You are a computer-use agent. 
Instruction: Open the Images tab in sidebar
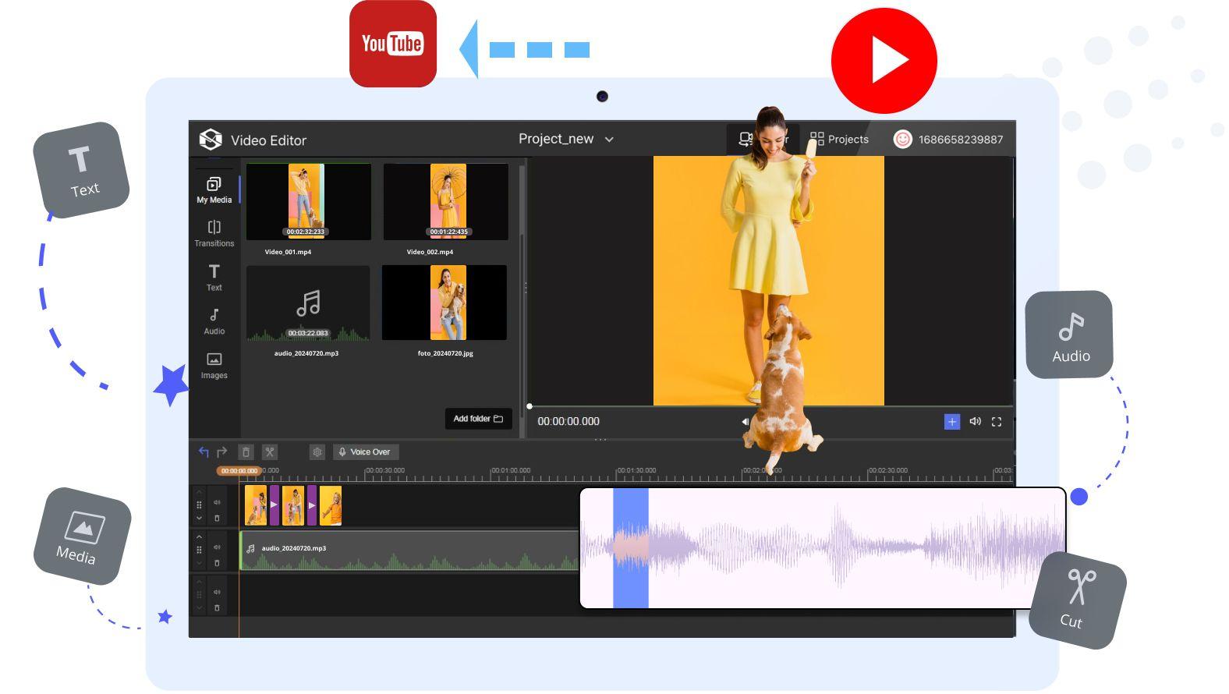[214, 366]
